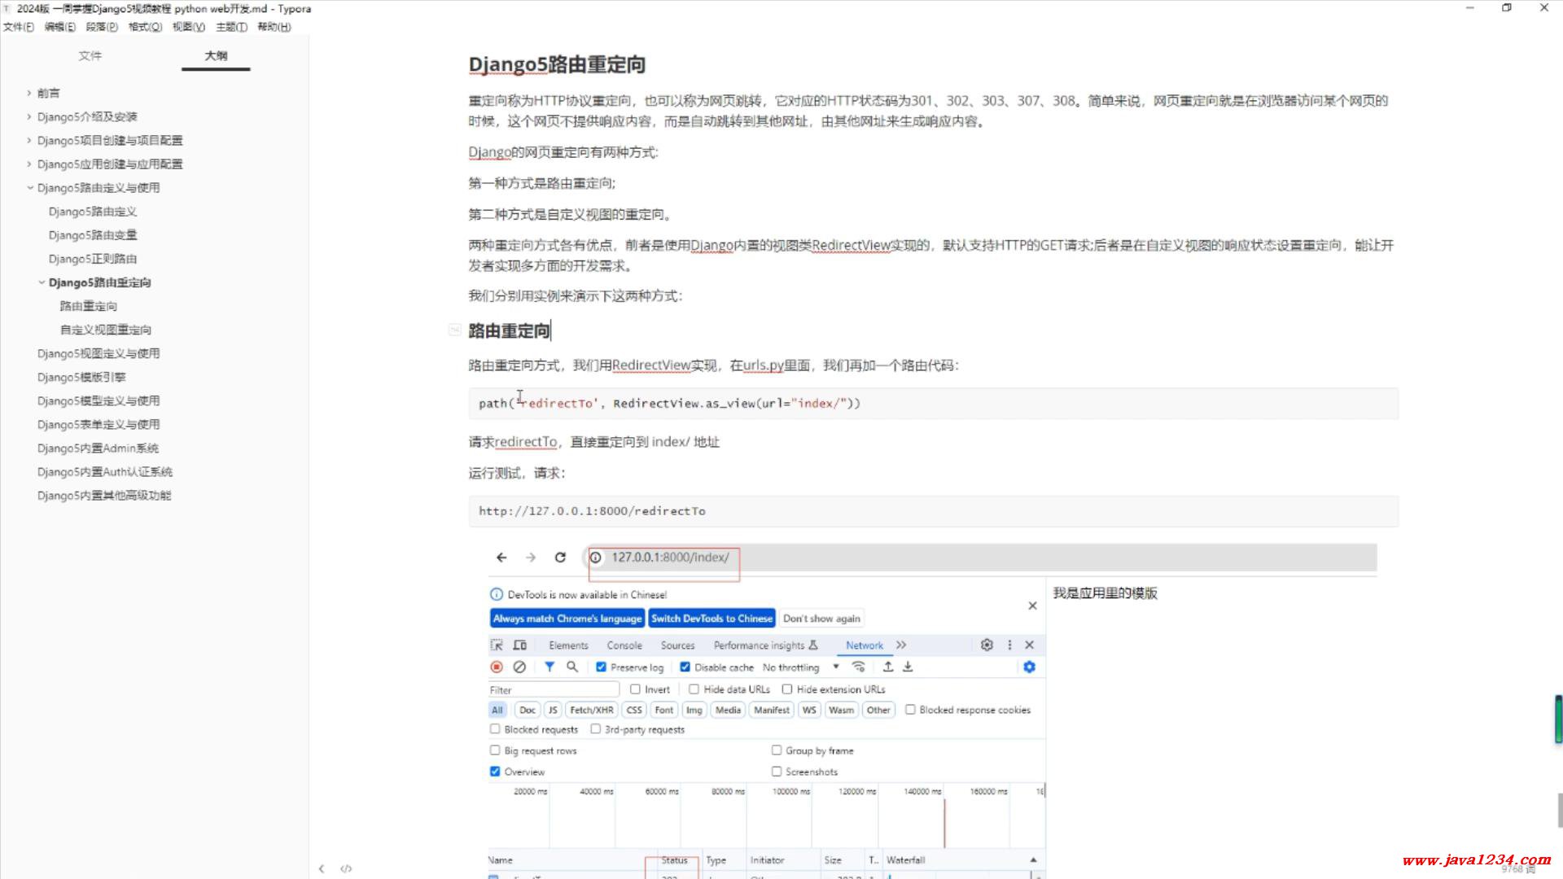Click the Switch DevTools to Chinese button

click(x=711, y=619)
